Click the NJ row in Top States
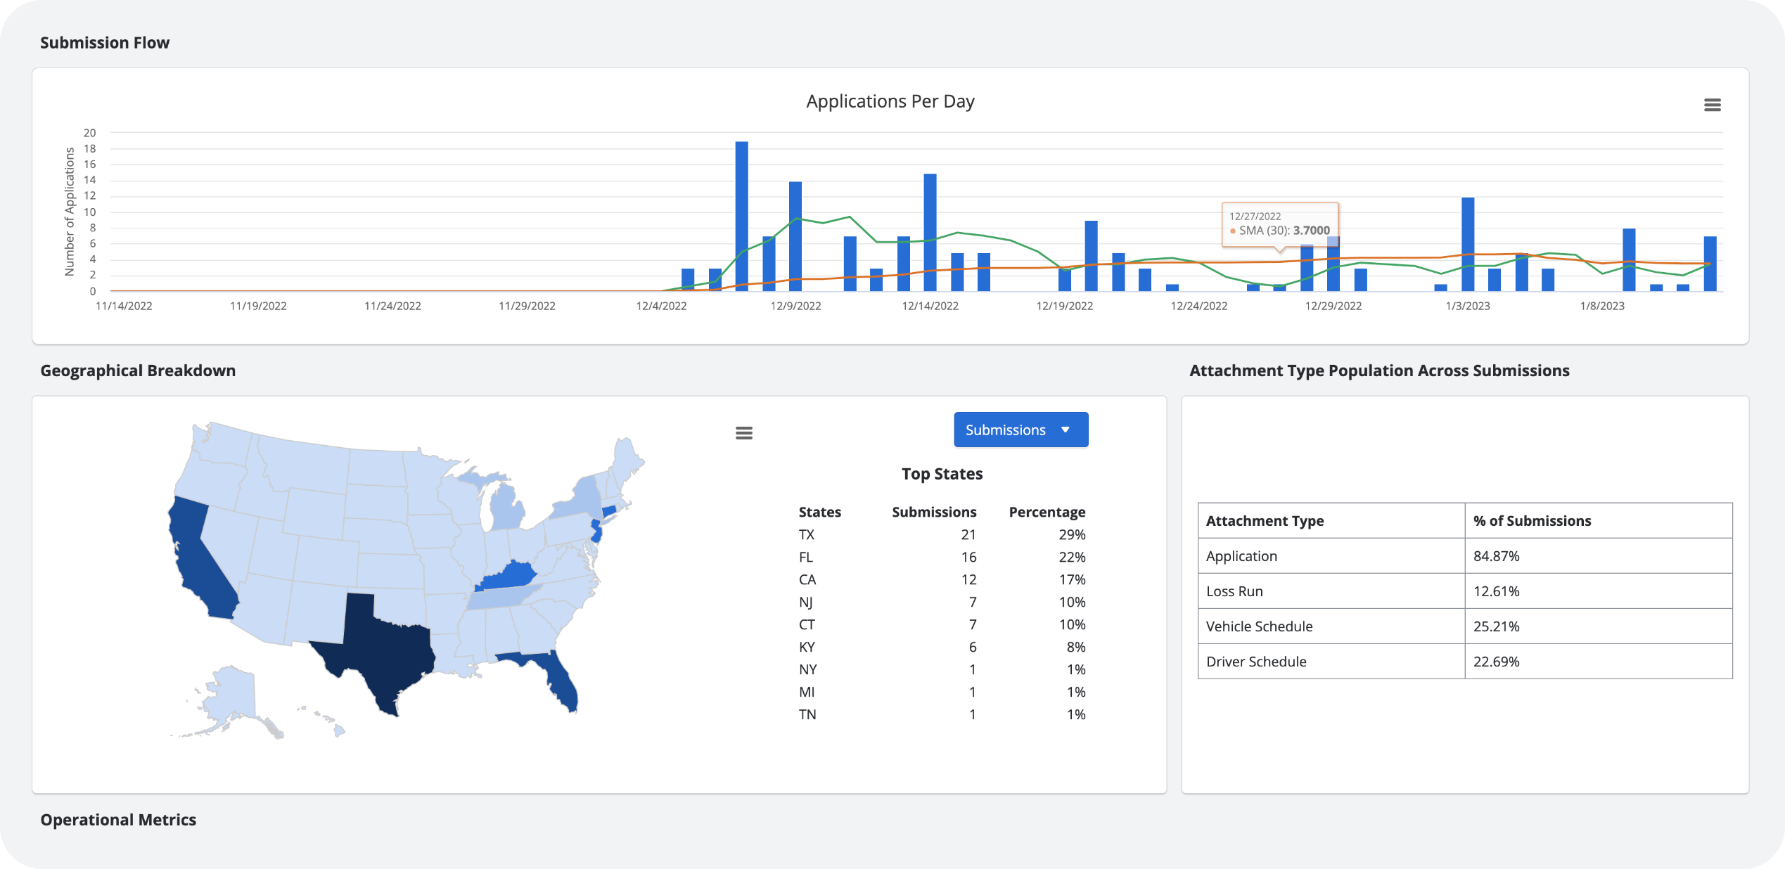Screen dimensions: 1785x869 pos(942,602)
